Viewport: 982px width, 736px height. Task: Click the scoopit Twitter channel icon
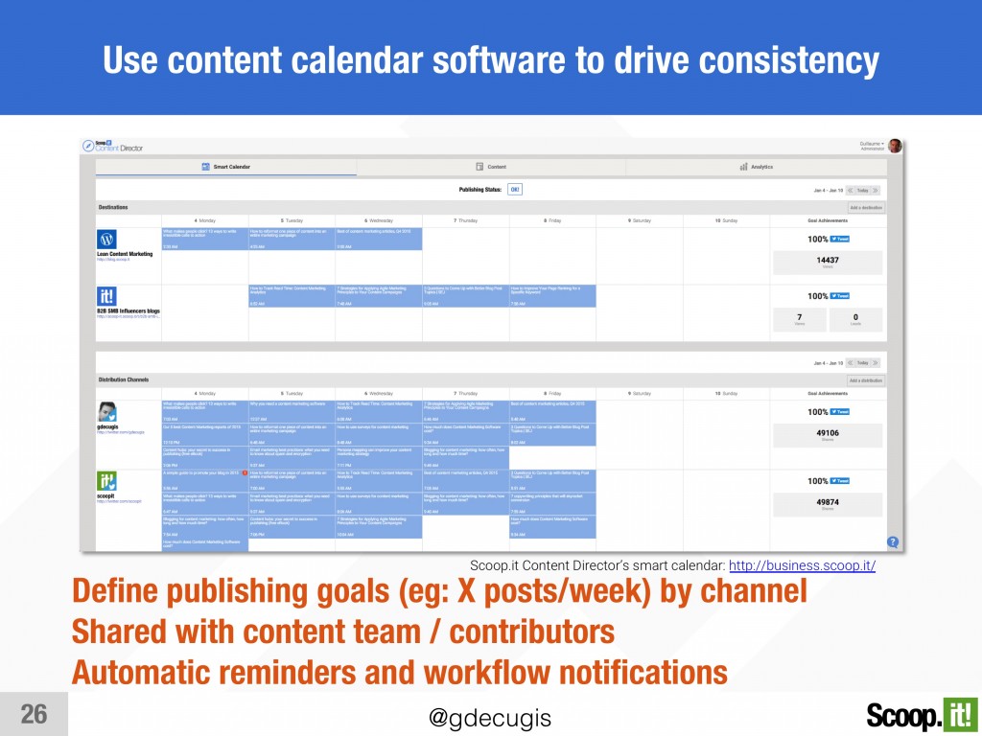pos(106,481)
